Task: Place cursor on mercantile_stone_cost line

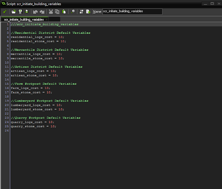Action: [37, 58]
